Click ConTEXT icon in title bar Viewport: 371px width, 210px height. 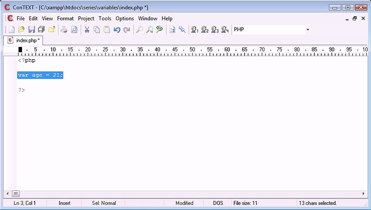(7, 7)
